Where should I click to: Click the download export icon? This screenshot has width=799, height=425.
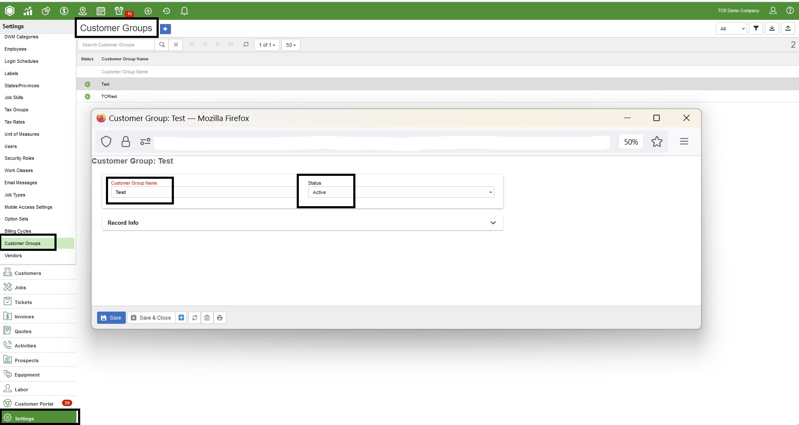point(772,28)
